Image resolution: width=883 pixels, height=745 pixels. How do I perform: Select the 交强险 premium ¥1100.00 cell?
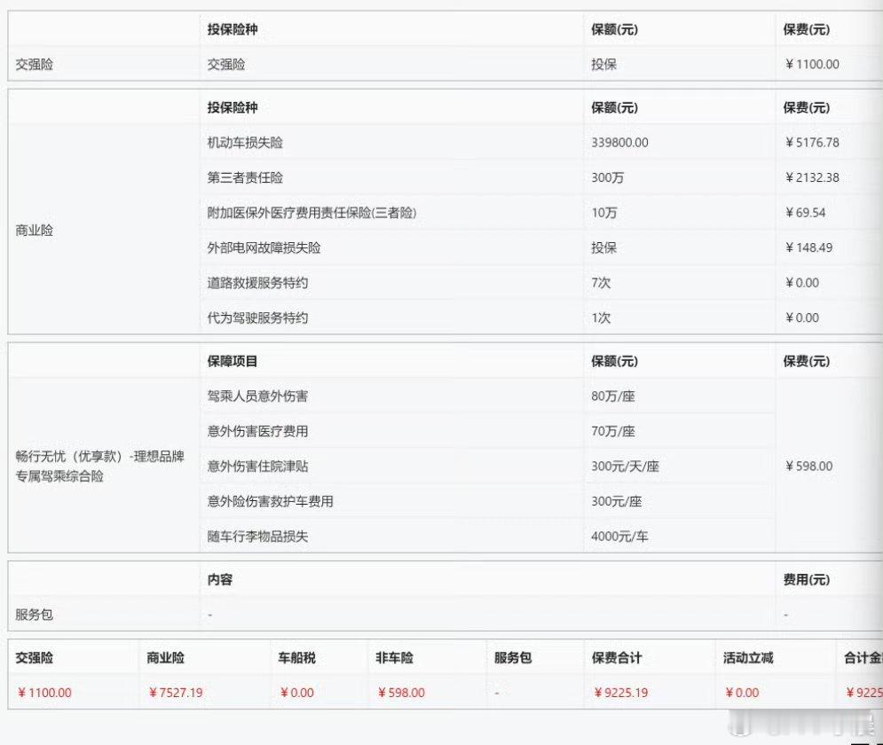[812, 64]
